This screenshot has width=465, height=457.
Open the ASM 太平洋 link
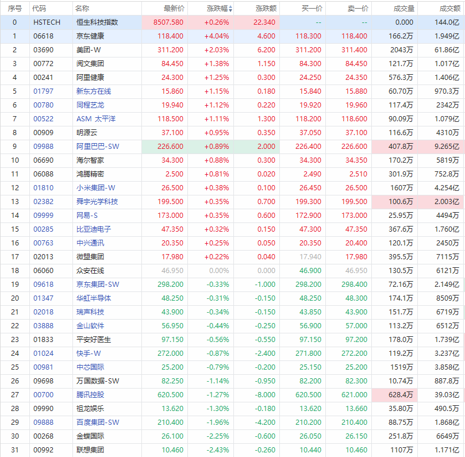click(x=96, y=119)
